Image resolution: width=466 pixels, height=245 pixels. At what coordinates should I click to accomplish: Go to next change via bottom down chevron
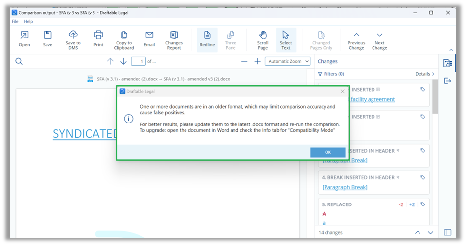(x=431, y=232)
